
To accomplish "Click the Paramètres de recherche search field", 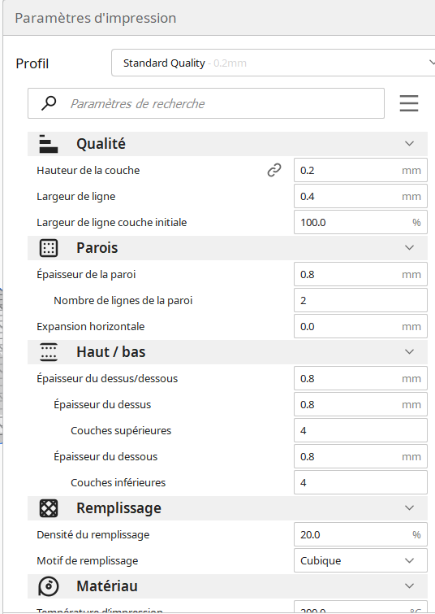I will tap(206, 103).
